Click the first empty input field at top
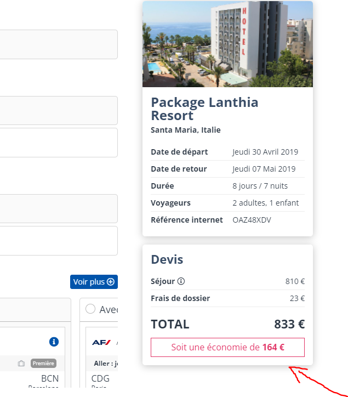348x397 pixels. click(x=59, y=44)
